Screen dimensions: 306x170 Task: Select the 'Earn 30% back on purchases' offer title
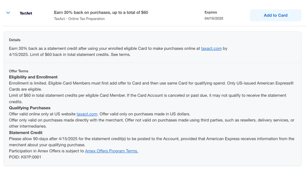tap(101, 13)
